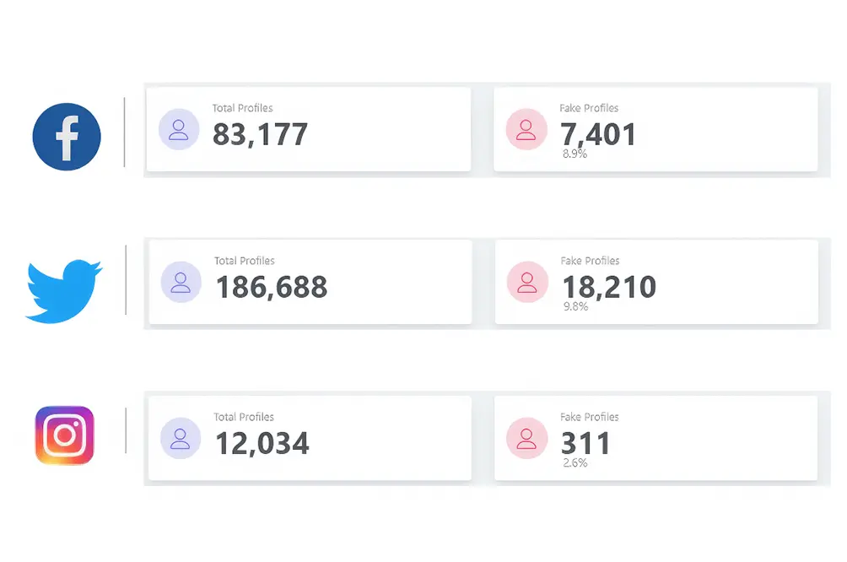Image resolution: width=847 pixels, height=562 pixels.
Task: Click the Instagram row Total Profiles label
Action: click(x=244, y=417)
